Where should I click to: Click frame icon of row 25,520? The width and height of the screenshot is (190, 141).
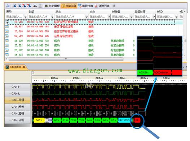(6, 41)
